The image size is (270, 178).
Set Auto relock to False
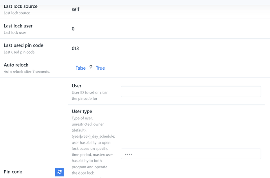pos(81,68)
